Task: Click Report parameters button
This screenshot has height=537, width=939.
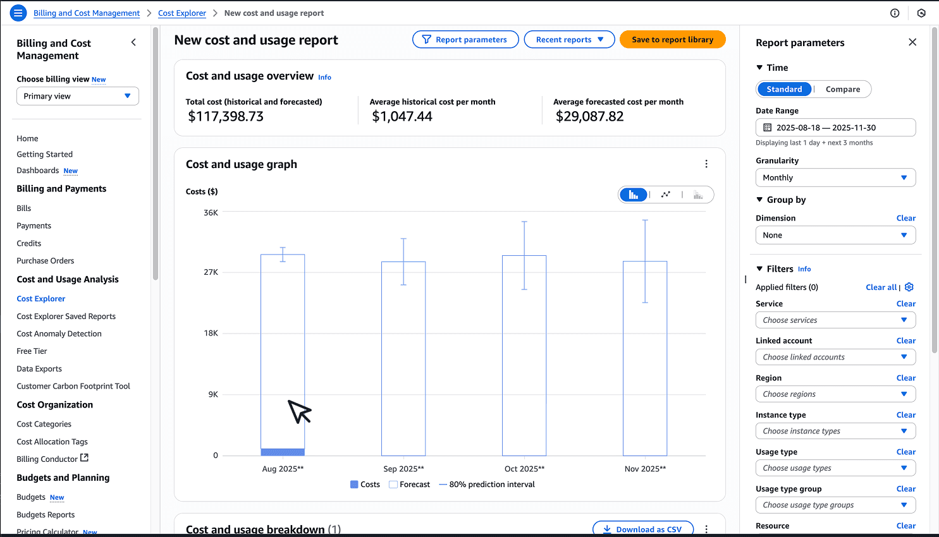Action: (465, 39)
